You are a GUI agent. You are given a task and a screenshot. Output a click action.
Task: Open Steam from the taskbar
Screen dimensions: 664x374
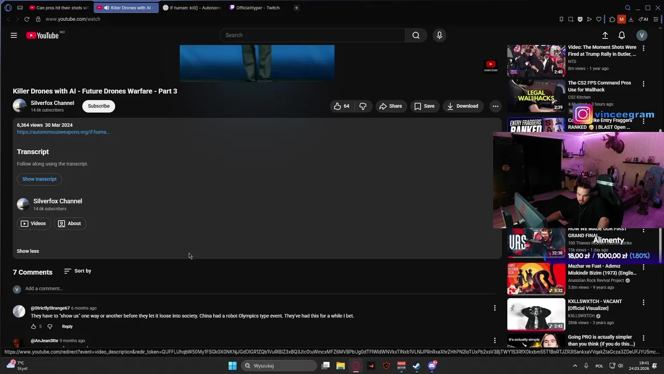coord(417,366)
